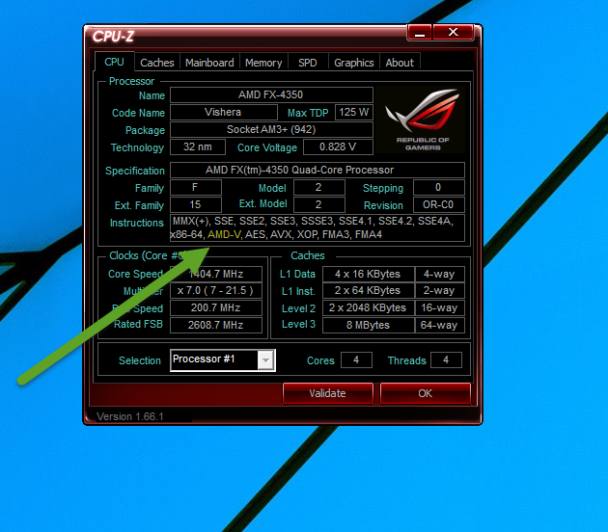View the About tab

400,63
